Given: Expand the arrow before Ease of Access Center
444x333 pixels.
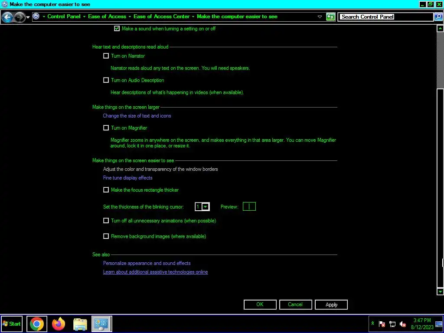Looking at the screenshot, I should pos(130,17).
